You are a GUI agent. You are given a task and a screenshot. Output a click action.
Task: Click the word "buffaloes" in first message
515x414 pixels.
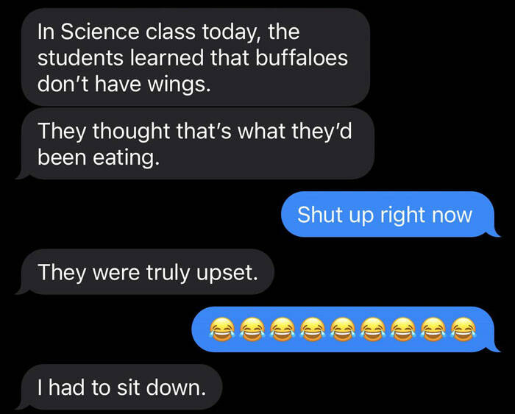coord(302,58)
